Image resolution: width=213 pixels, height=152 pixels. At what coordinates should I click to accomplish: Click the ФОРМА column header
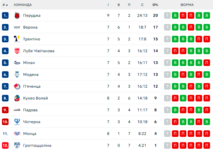pos(187,5)
